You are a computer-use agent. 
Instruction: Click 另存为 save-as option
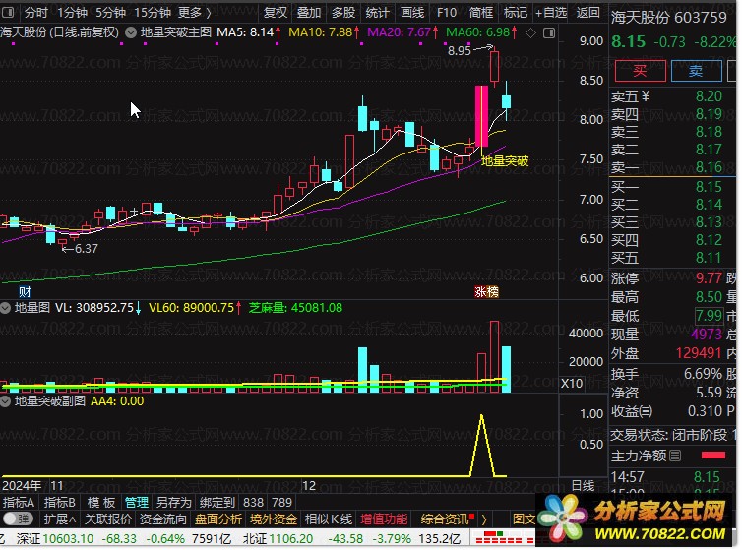click(173, 502)
